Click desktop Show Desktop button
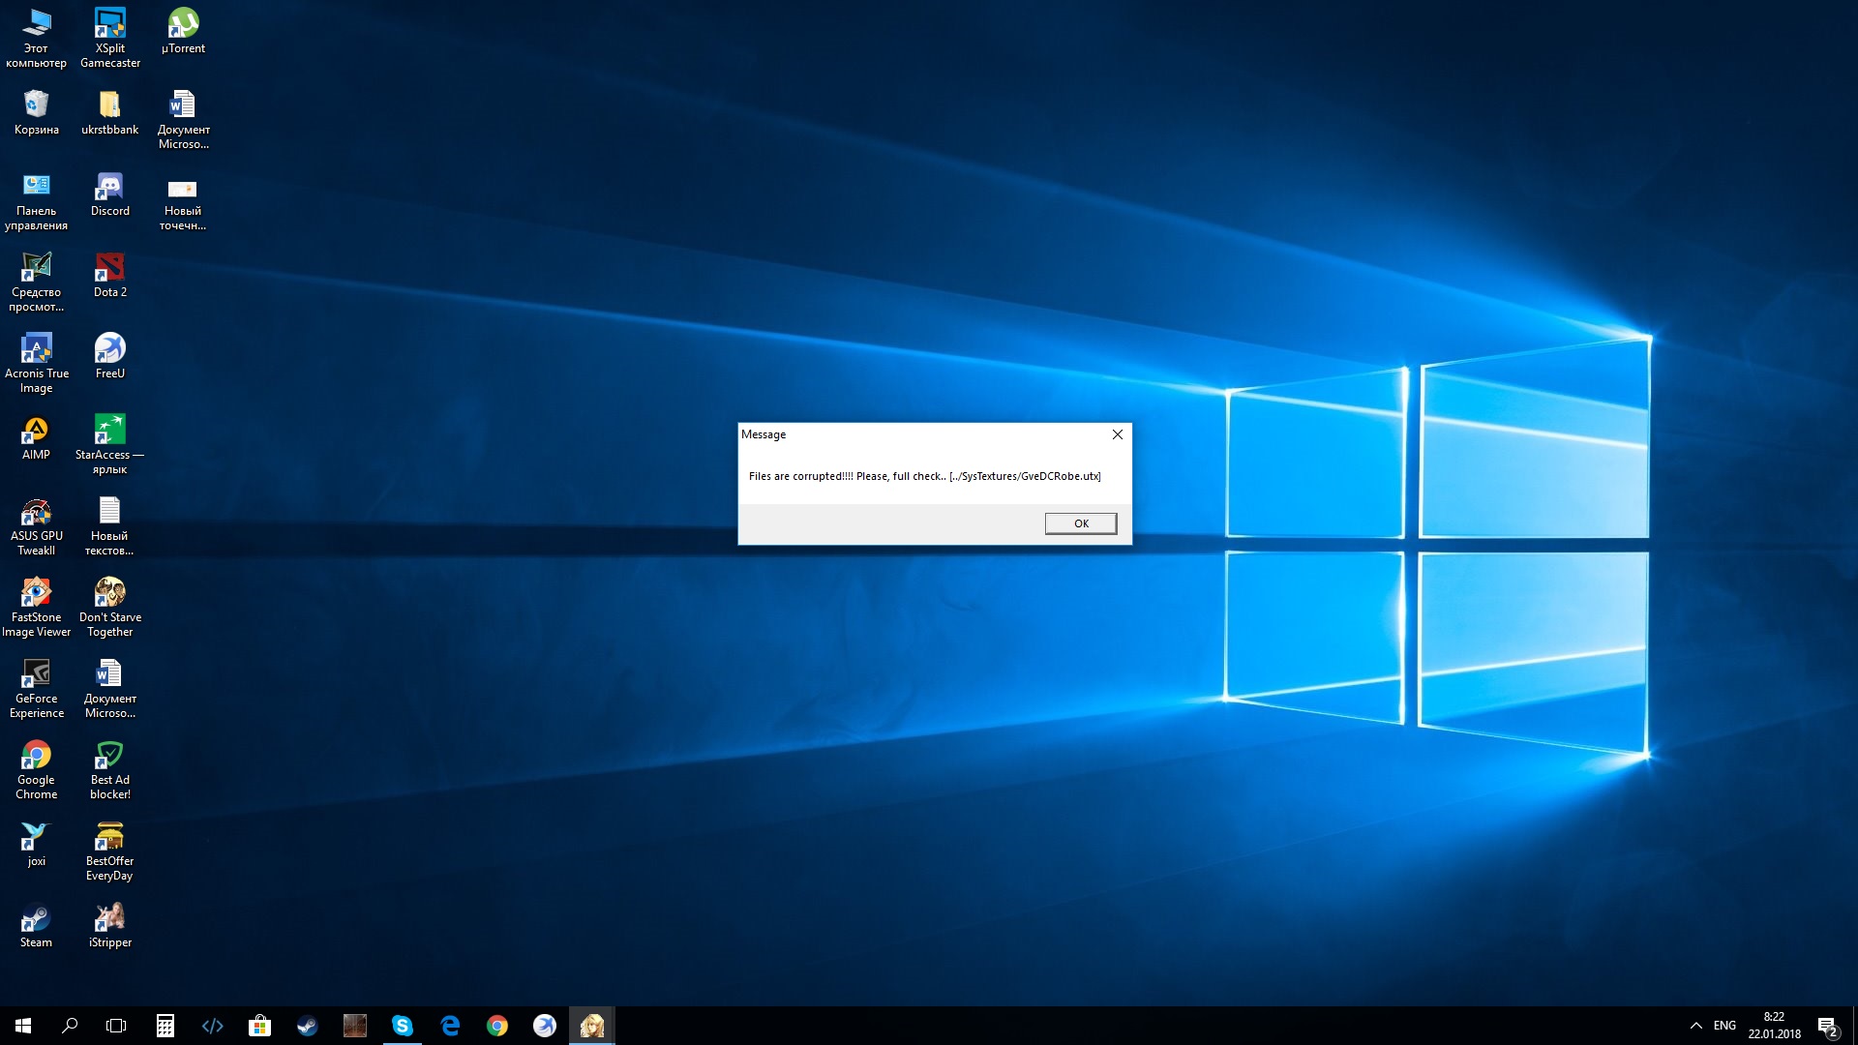Image resolution: width=1858 pixels, height=1045 pixels. 1855,1025
